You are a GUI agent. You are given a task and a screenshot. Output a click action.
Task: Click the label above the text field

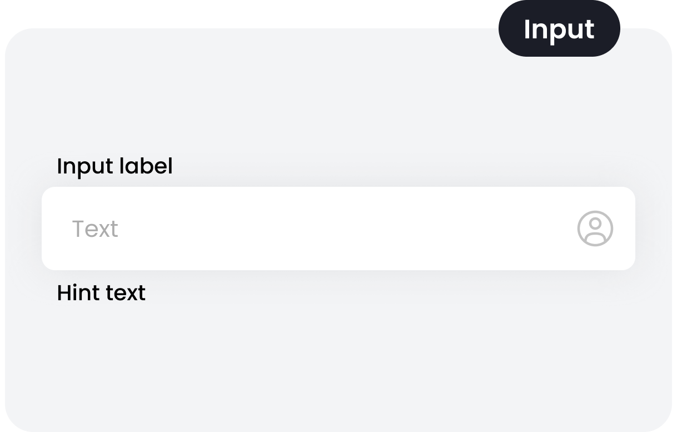pyautogui.click(x=115, y=166)
